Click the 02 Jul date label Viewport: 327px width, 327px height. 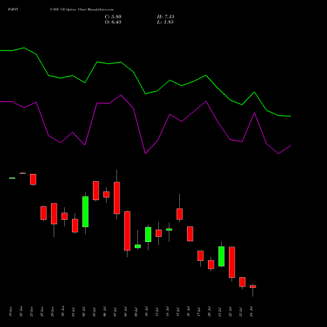(x=84, y=312)
